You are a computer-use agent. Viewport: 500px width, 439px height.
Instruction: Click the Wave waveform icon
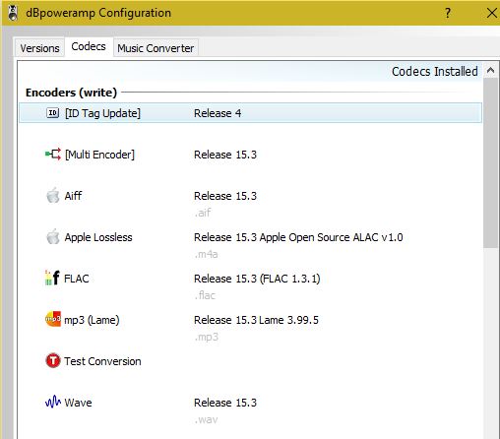point(53,402)
